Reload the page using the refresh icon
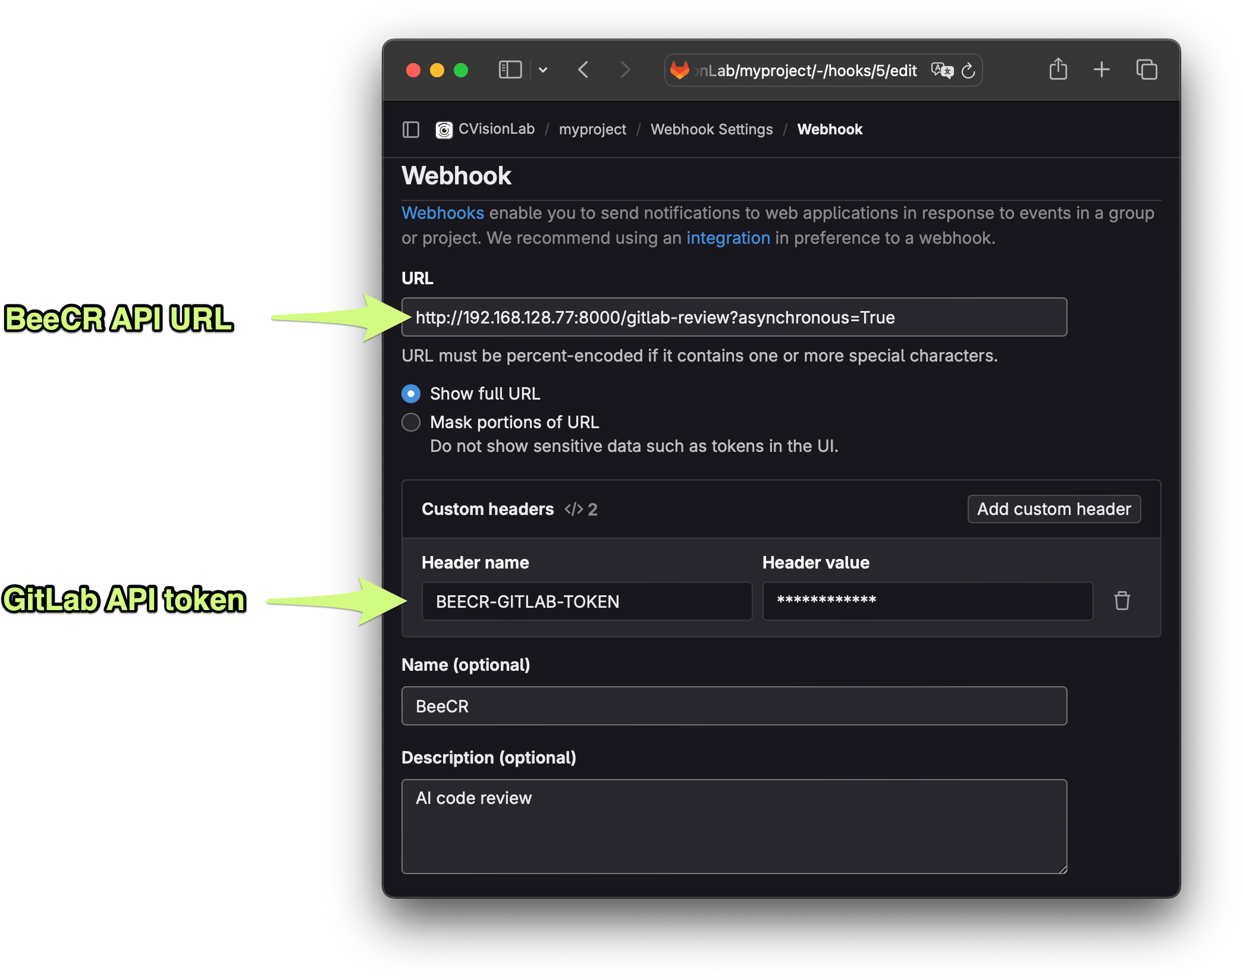This screenshot has height=980, width=1243. pos(968,70)
